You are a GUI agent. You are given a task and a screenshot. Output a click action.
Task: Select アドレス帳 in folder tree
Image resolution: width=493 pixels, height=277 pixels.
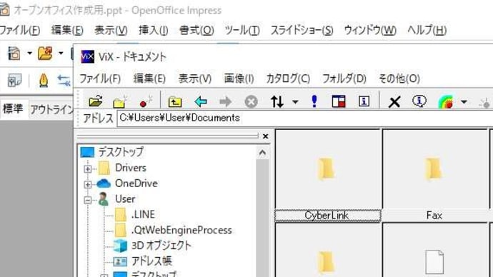tap(151, 261)
